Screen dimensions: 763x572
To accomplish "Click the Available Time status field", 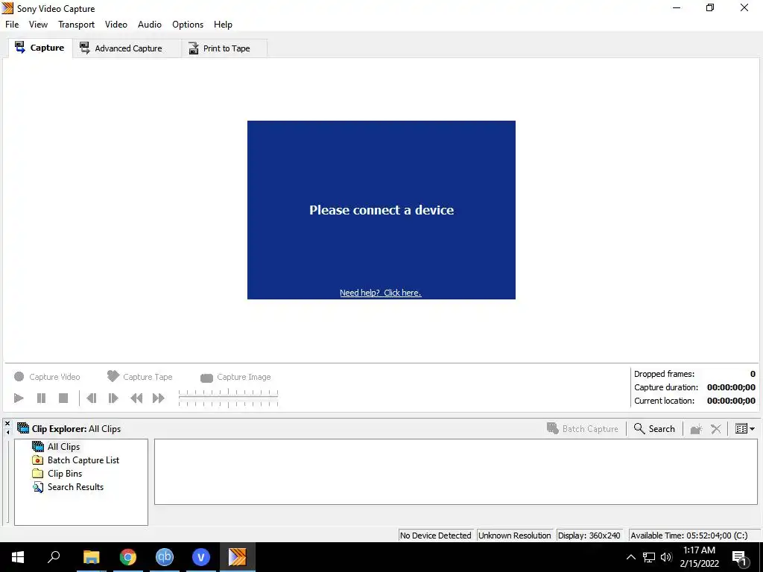I will pyautogui.click(x=693, y=535).
